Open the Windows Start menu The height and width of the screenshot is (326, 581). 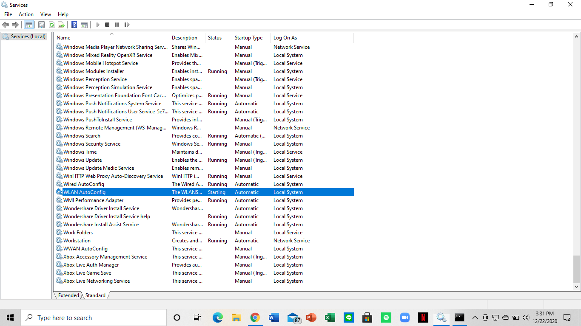coord(10,318)
